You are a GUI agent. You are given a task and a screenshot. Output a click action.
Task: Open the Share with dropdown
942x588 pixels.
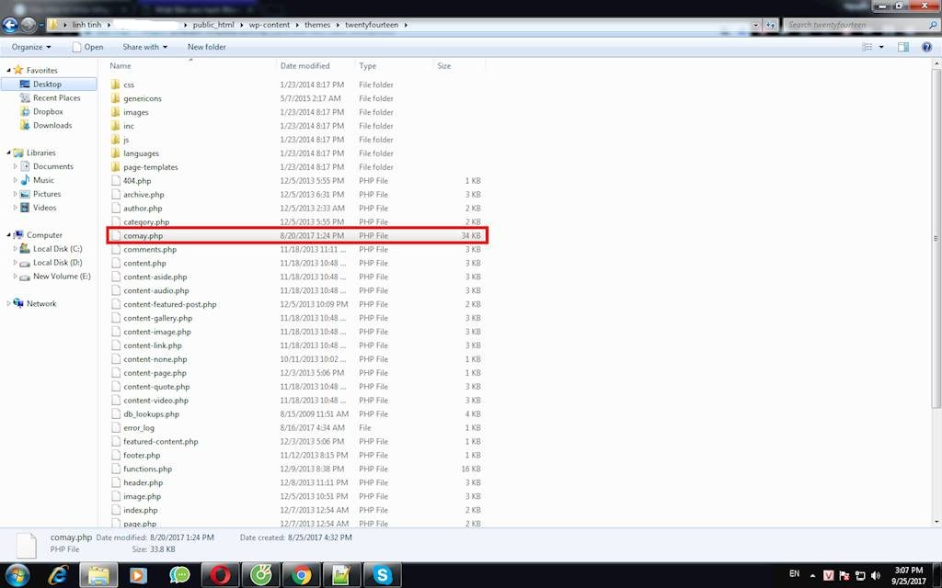point(144,47)
